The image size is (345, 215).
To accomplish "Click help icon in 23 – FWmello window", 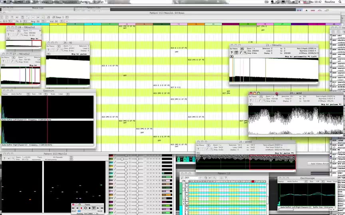I will tap(232, 52).
